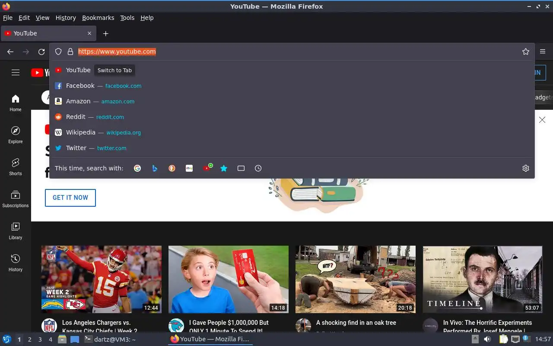
Task: Open Shorts in YouTube sidebar
Action: click(x=16, y=167)
